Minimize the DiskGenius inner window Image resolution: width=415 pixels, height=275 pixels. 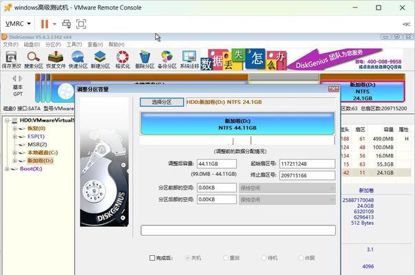coord(385,36)
